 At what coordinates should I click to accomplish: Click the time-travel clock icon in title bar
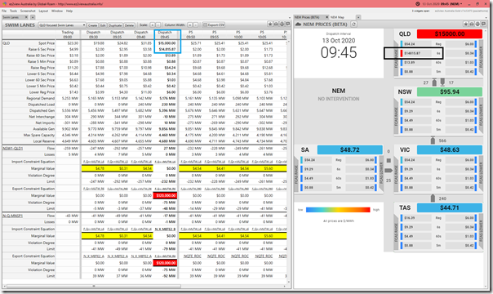click(418, 4)
